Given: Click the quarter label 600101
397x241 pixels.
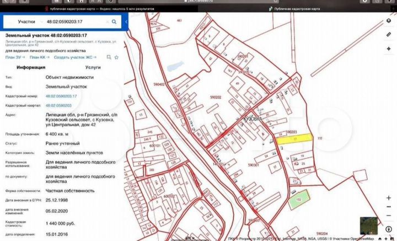Looking at the screenshot, I should tap(155, 146).
